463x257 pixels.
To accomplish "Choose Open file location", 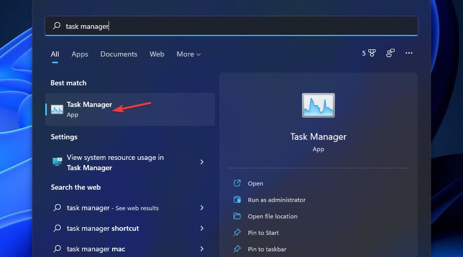I will (273, 216).
